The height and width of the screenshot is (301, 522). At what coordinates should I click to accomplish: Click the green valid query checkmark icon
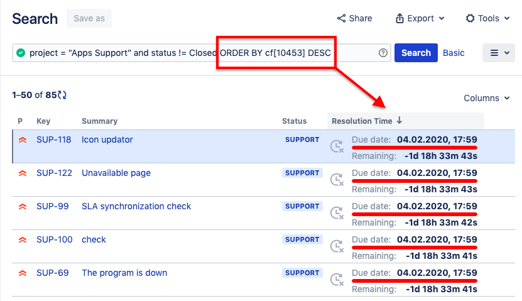(21, 53)
